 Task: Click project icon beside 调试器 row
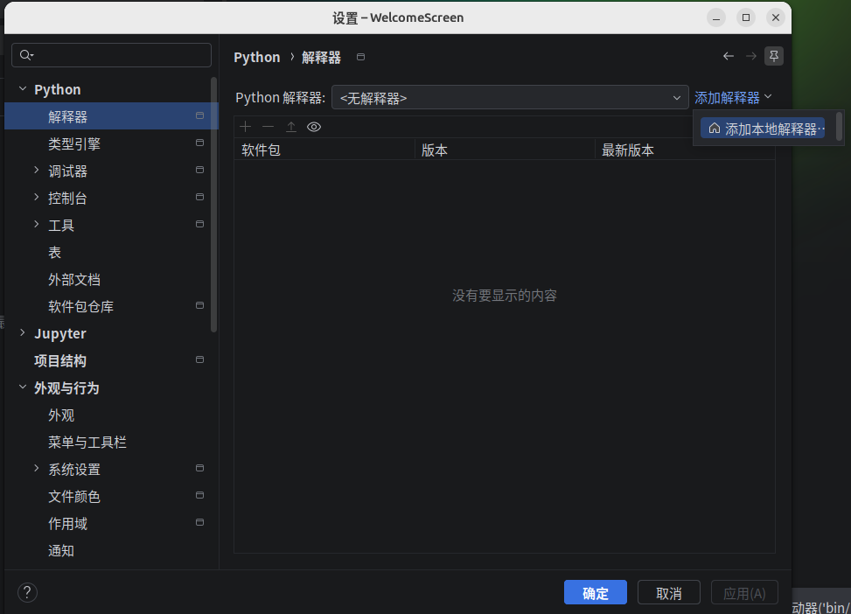click(x=199, y=170)
